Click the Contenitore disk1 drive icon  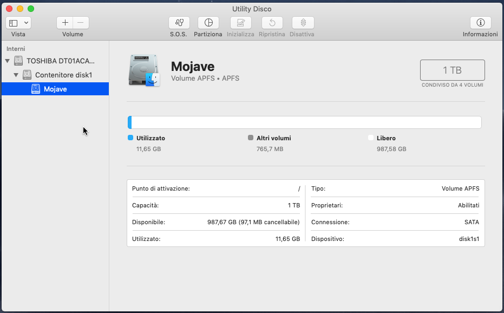tap(27, 75)
